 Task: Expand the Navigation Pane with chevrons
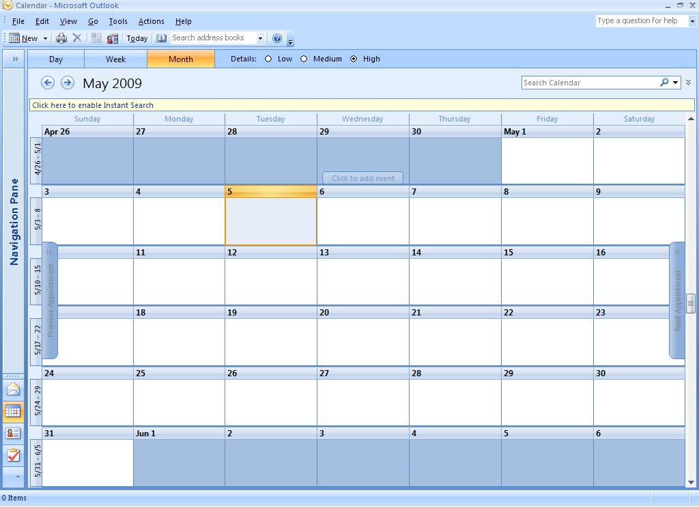click(x=15, y=59)
